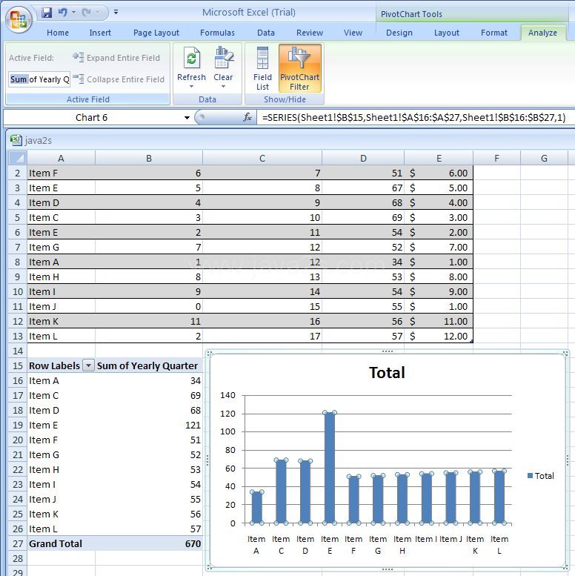Switch to PivotChart Layout tab
This screenshot has height=576, width=575.
click(447, 33)
